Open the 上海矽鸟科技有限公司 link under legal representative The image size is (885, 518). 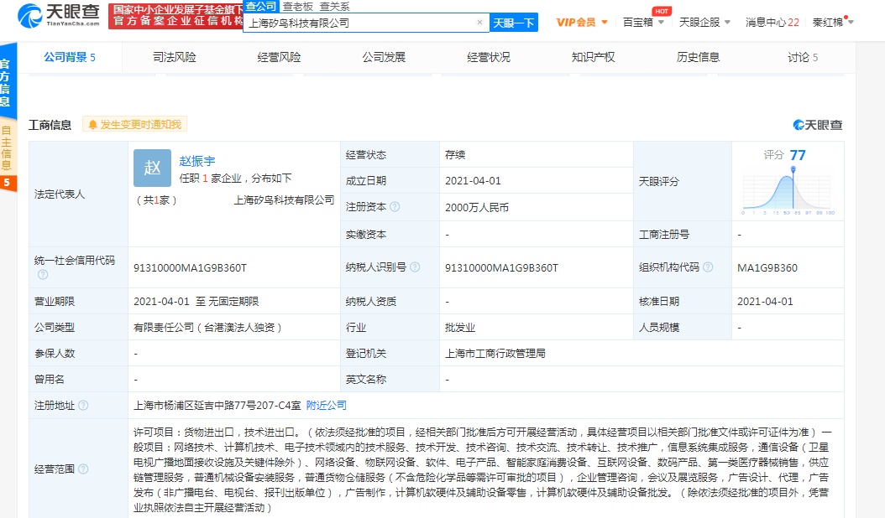click(285, 200)
